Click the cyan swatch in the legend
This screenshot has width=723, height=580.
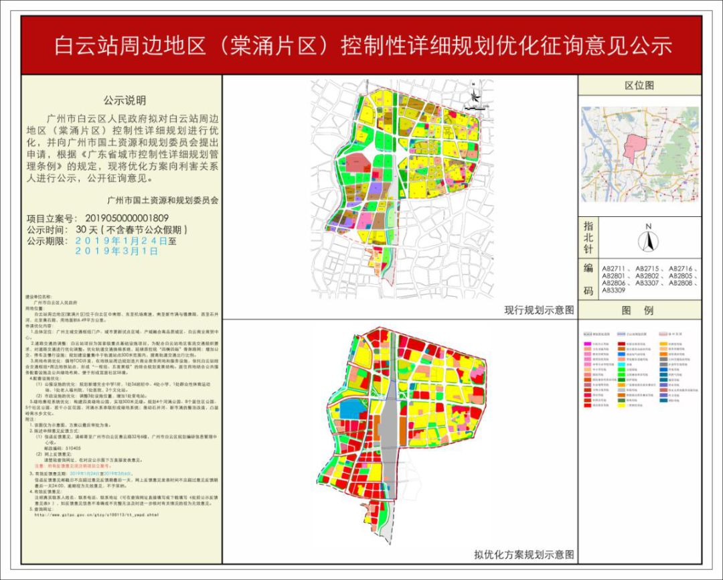coord(621,364)
